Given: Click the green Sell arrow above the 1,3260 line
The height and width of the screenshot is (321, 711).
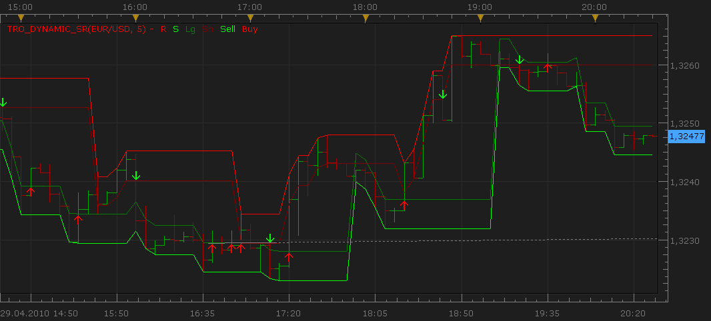Looking at the screenshot, I should pyautogui.click(x=520, y=59).
